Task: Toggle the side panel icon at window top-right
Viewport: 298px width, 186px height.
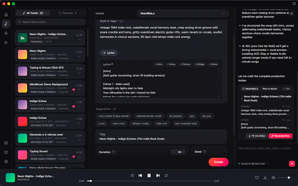Action: click(294, 4)
